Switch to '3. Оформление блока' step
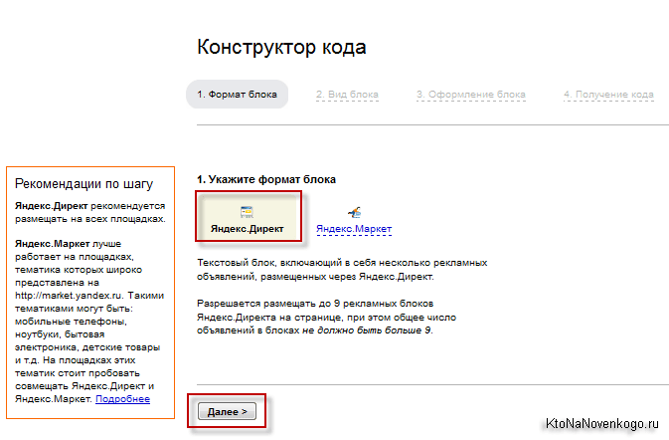Viewport: 669px width, 440px height. (470, 95)
